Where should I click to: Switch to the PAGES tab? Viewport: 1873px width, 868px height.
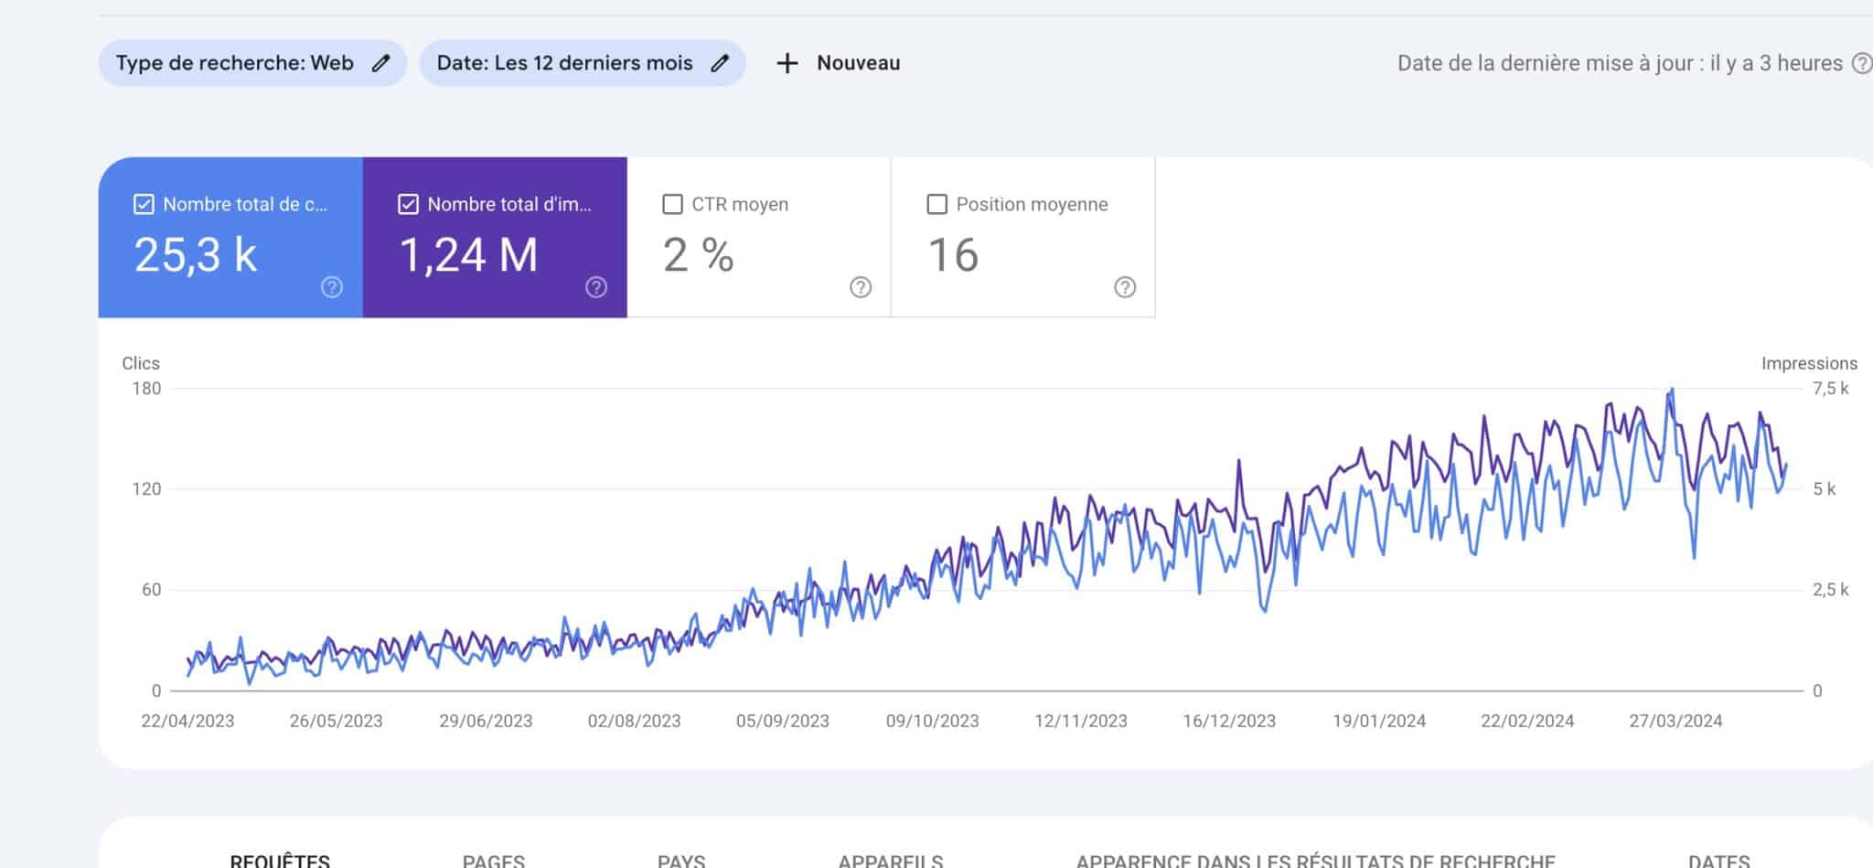(493, 860)
